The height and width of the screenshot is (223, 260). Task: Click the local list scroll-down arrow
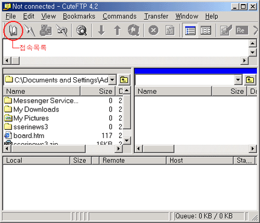[x=127, y=141]
